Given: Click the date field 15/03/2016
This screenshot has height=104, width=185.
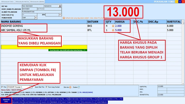Looking at the screenshot, I should pyautogui.click(x=51, y=6).
